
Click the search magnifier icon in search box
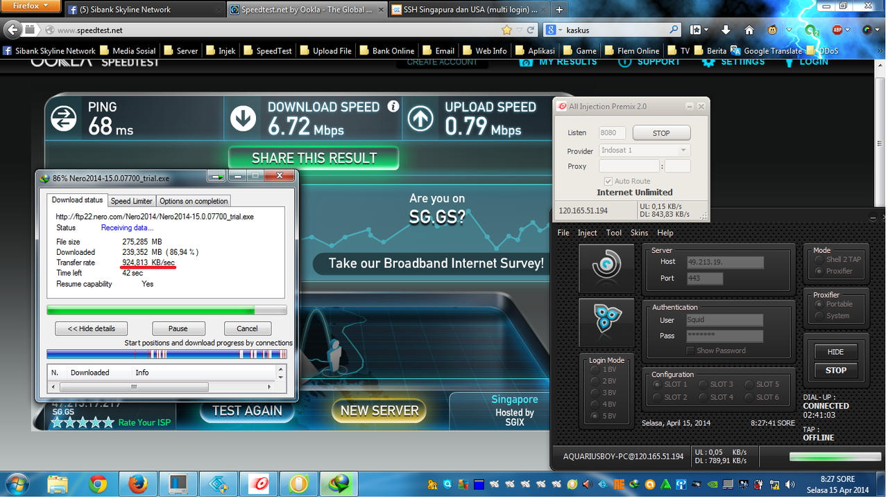[x=674, y=30]
